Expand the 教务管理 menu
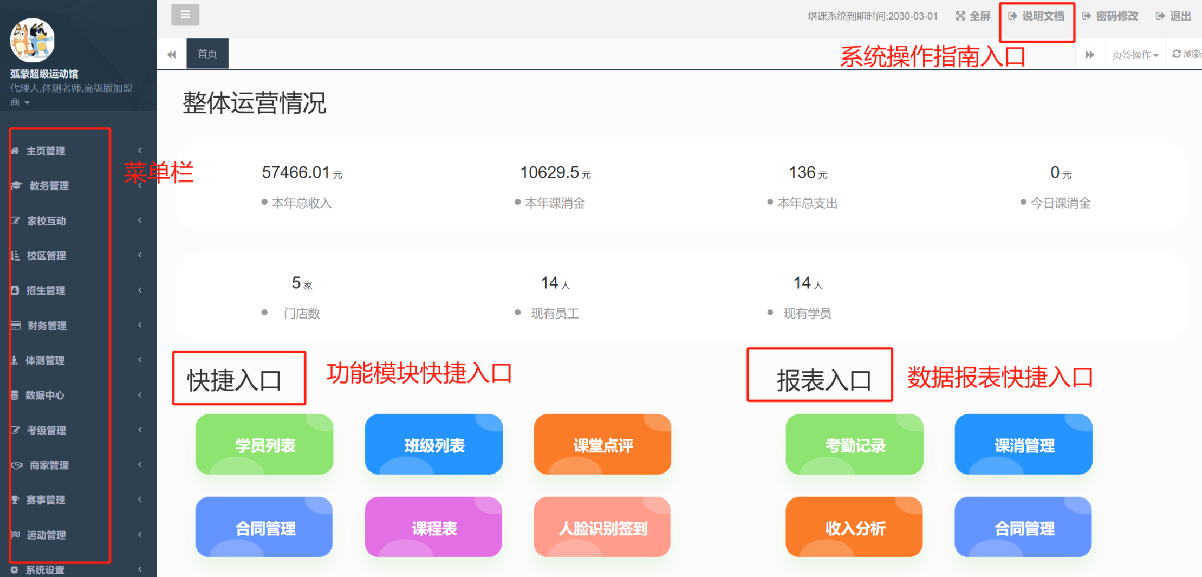 click(x=49, y=186)
